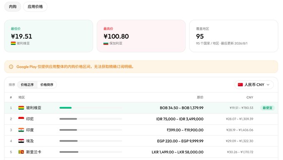Click the 覆盖地区 95 regions card

pyautogui.click(x=233, y=36)
